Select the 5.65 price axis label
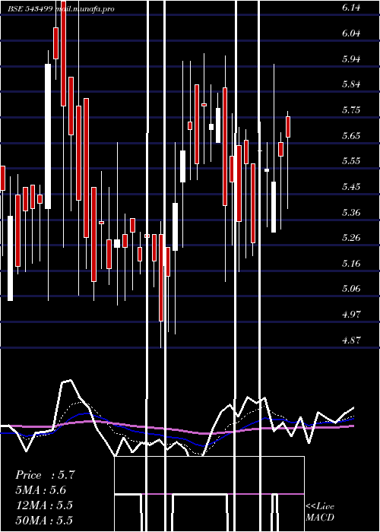 (351, 136)
